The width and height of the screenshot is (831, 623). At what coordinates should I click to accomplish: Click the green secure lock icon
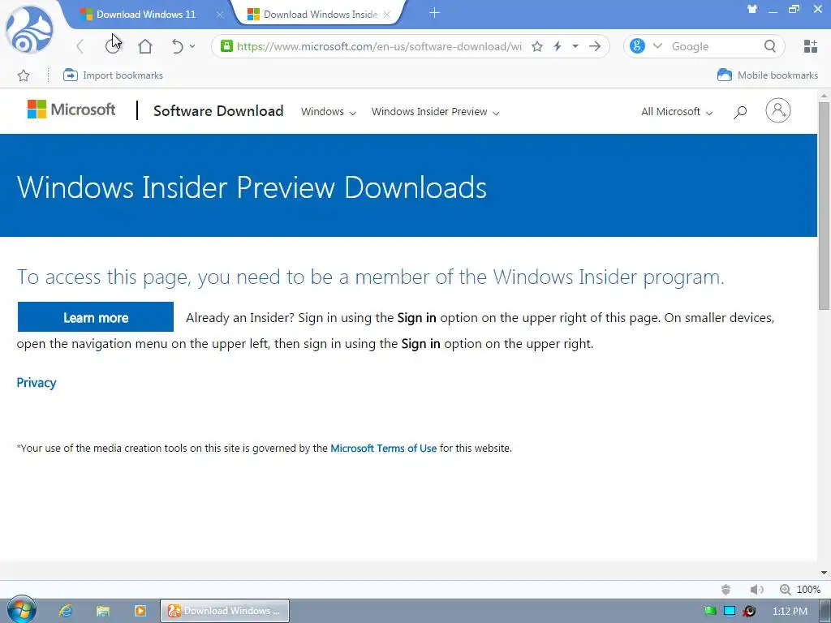coord(226,46)
